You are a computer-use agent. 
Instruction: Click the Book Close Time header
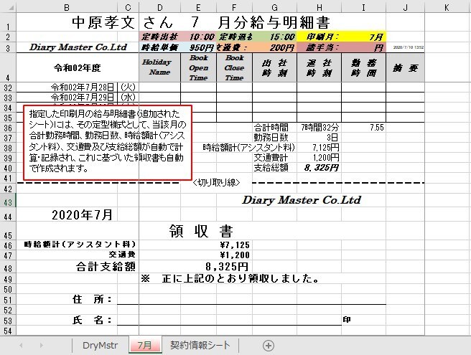pos(234,67)
